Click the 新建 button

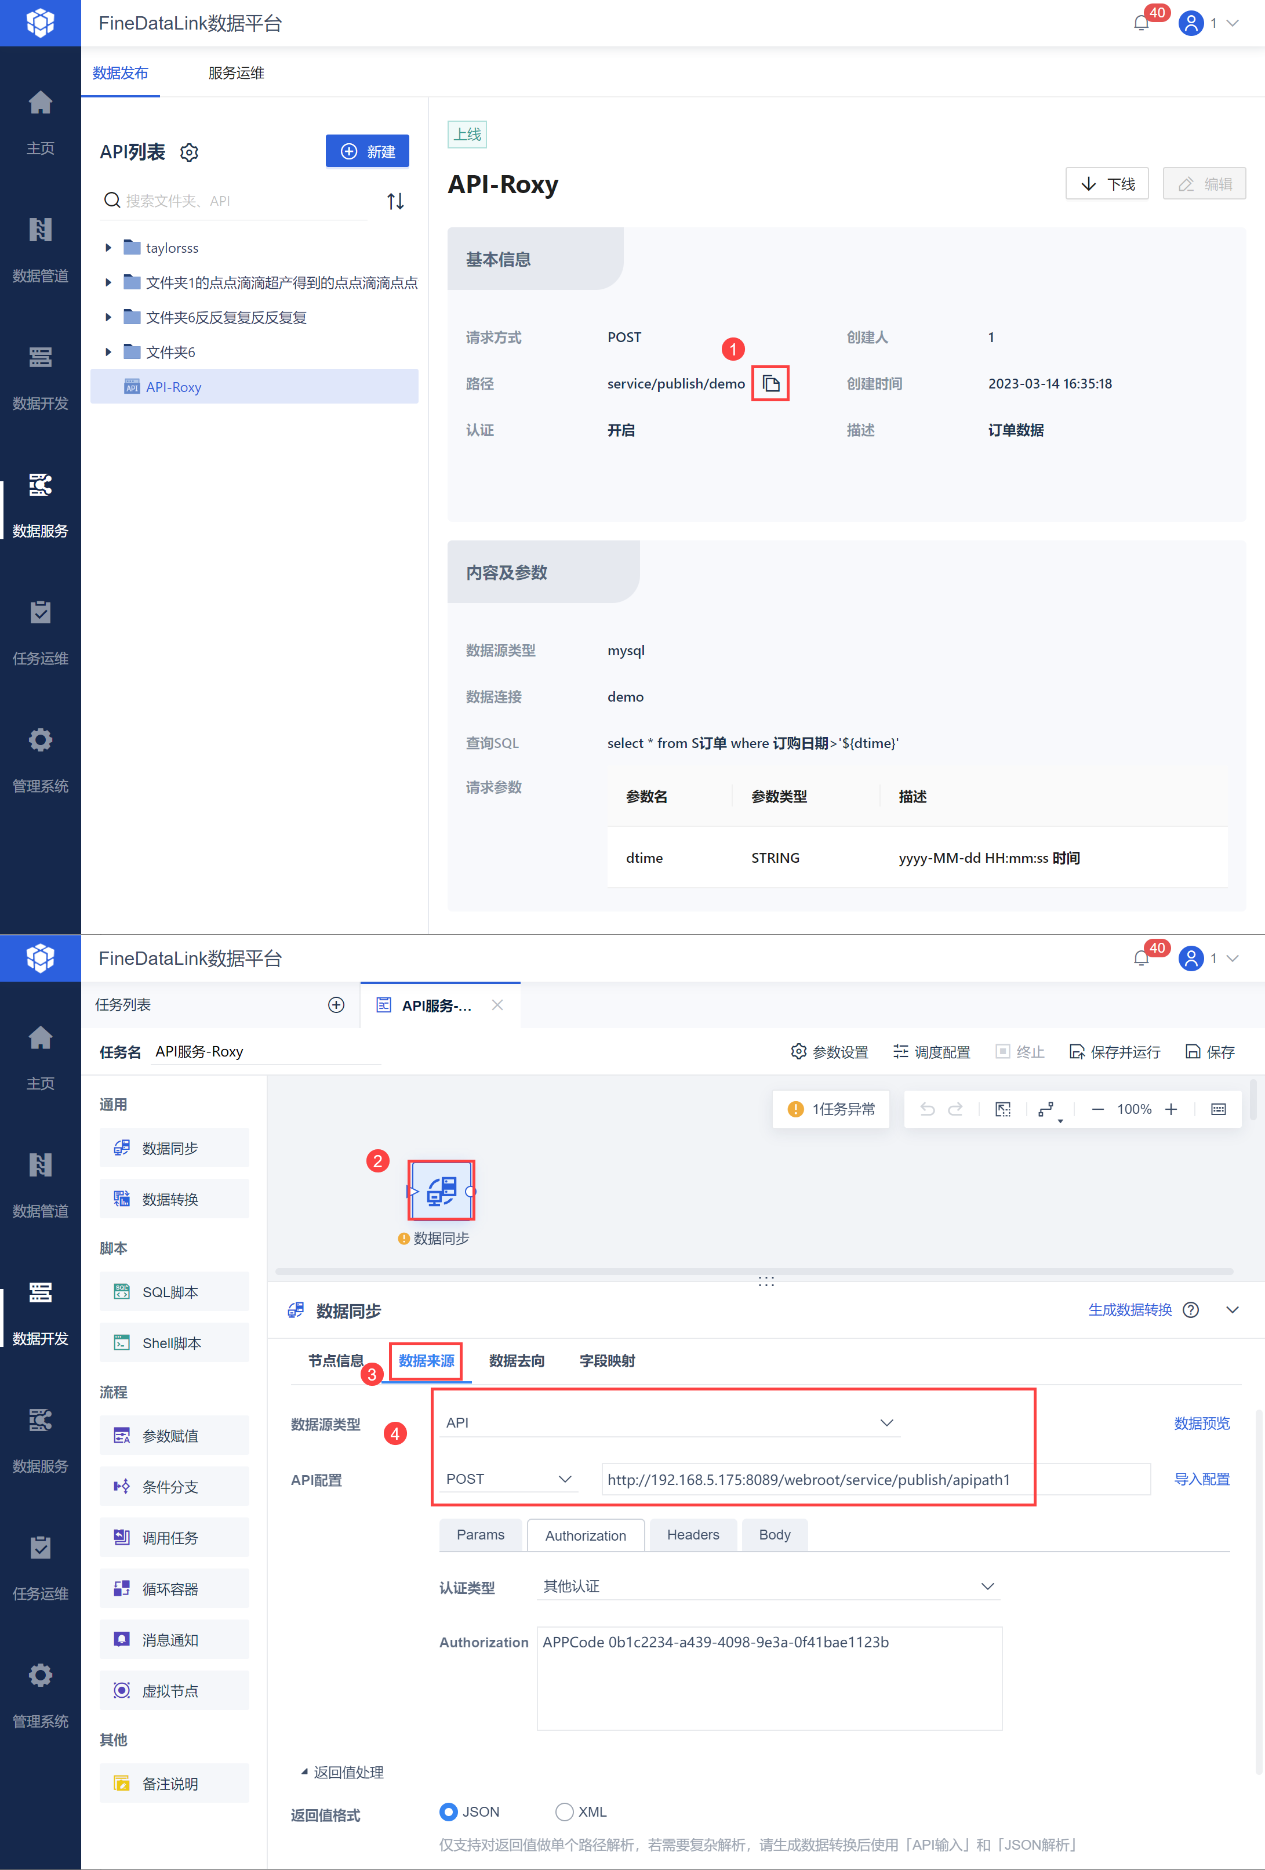click(367, 151)
